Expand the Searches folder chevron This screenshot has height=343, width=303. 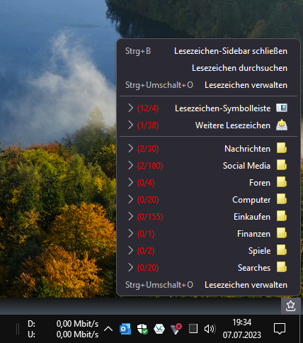pyautogui.click(x=130, y=267)
